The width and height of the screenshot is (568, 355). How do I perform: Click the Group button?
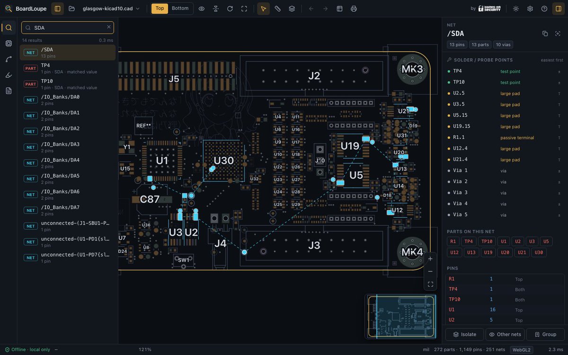[x=545, y=334]
